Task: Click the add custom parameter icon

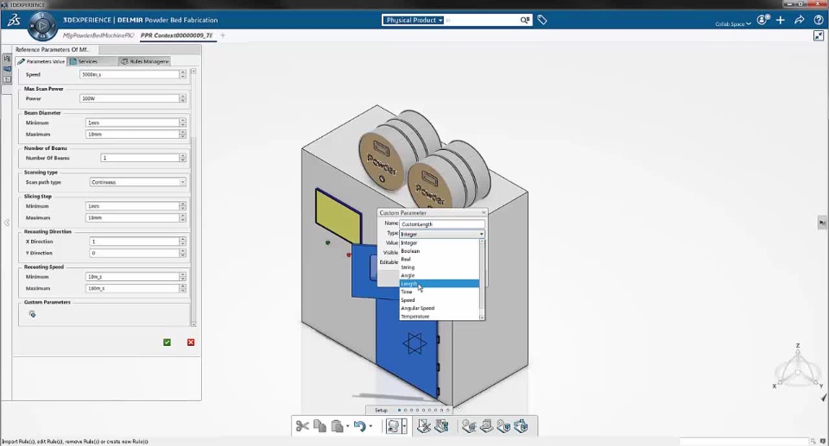Action: [x=32, y=314]
